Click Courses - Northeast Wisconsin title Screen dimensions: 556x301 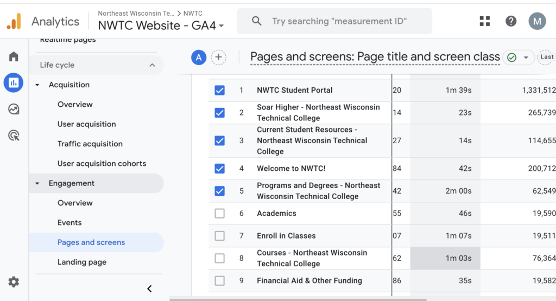(312, 258)
